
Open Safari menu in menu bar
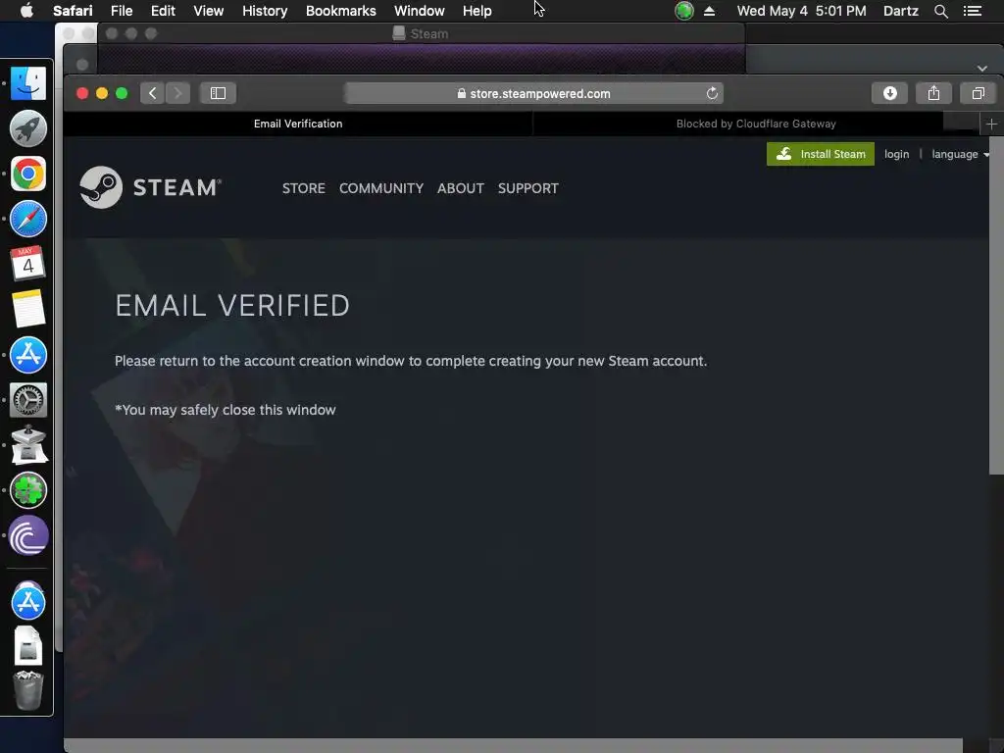[x=73, y=11]
